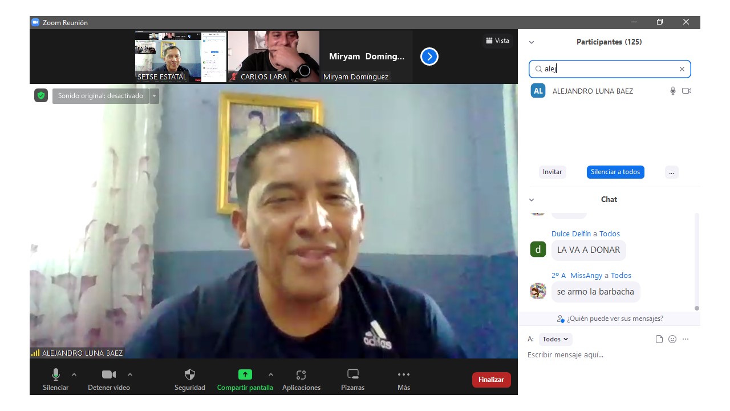Click the red Finalizar button
This screenshot has width=730, height=411.
491,380
